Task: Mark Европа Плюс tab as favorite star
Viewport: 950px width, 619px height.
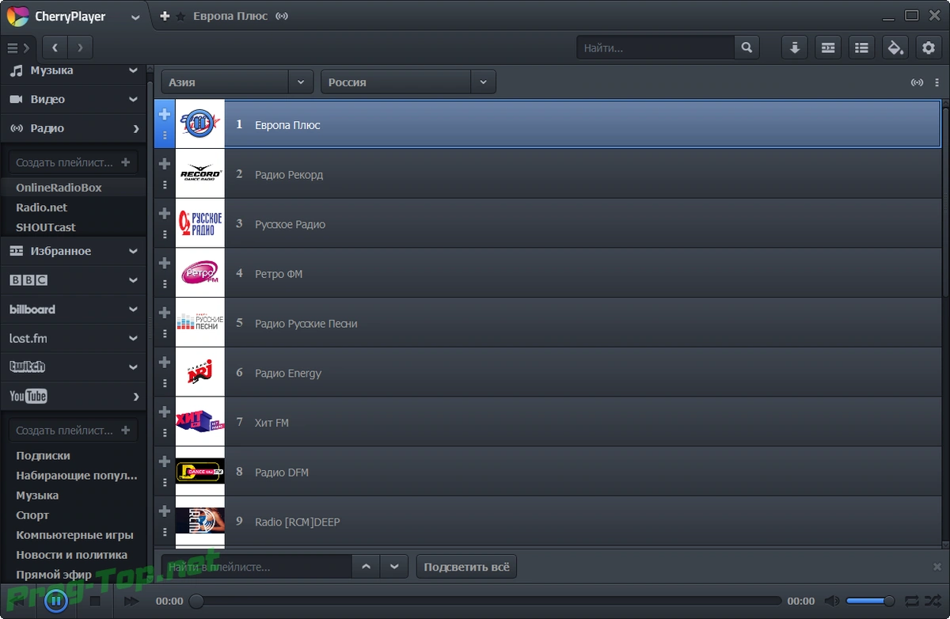Action: (180, 16)
